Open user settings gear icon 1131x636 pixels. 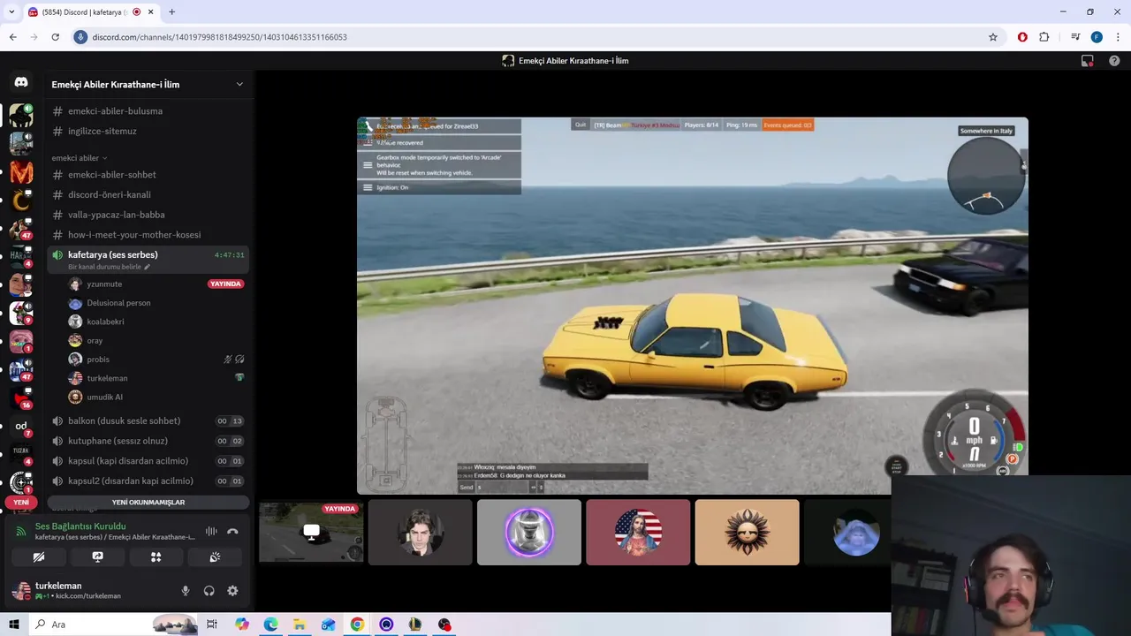pyautogui.click(x=232, y=591)
